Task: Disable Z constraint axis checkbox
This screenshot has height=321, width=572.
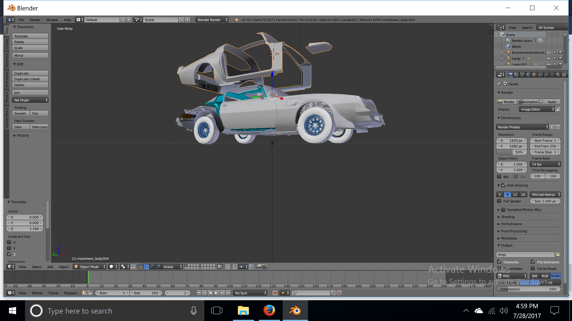Action: pos(9,254)
